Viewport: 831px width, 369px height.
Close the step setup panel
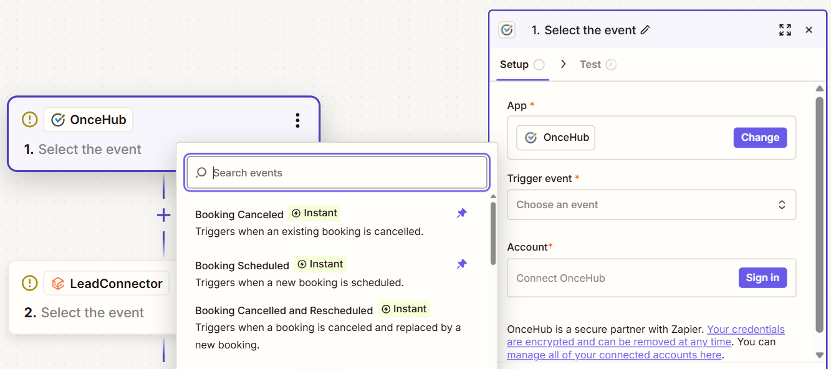[809, 30]
